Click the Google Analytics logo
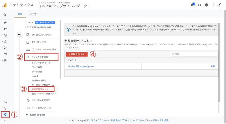Image resolution: width=226 pixels, height=124 pixels. click(5, 5)
